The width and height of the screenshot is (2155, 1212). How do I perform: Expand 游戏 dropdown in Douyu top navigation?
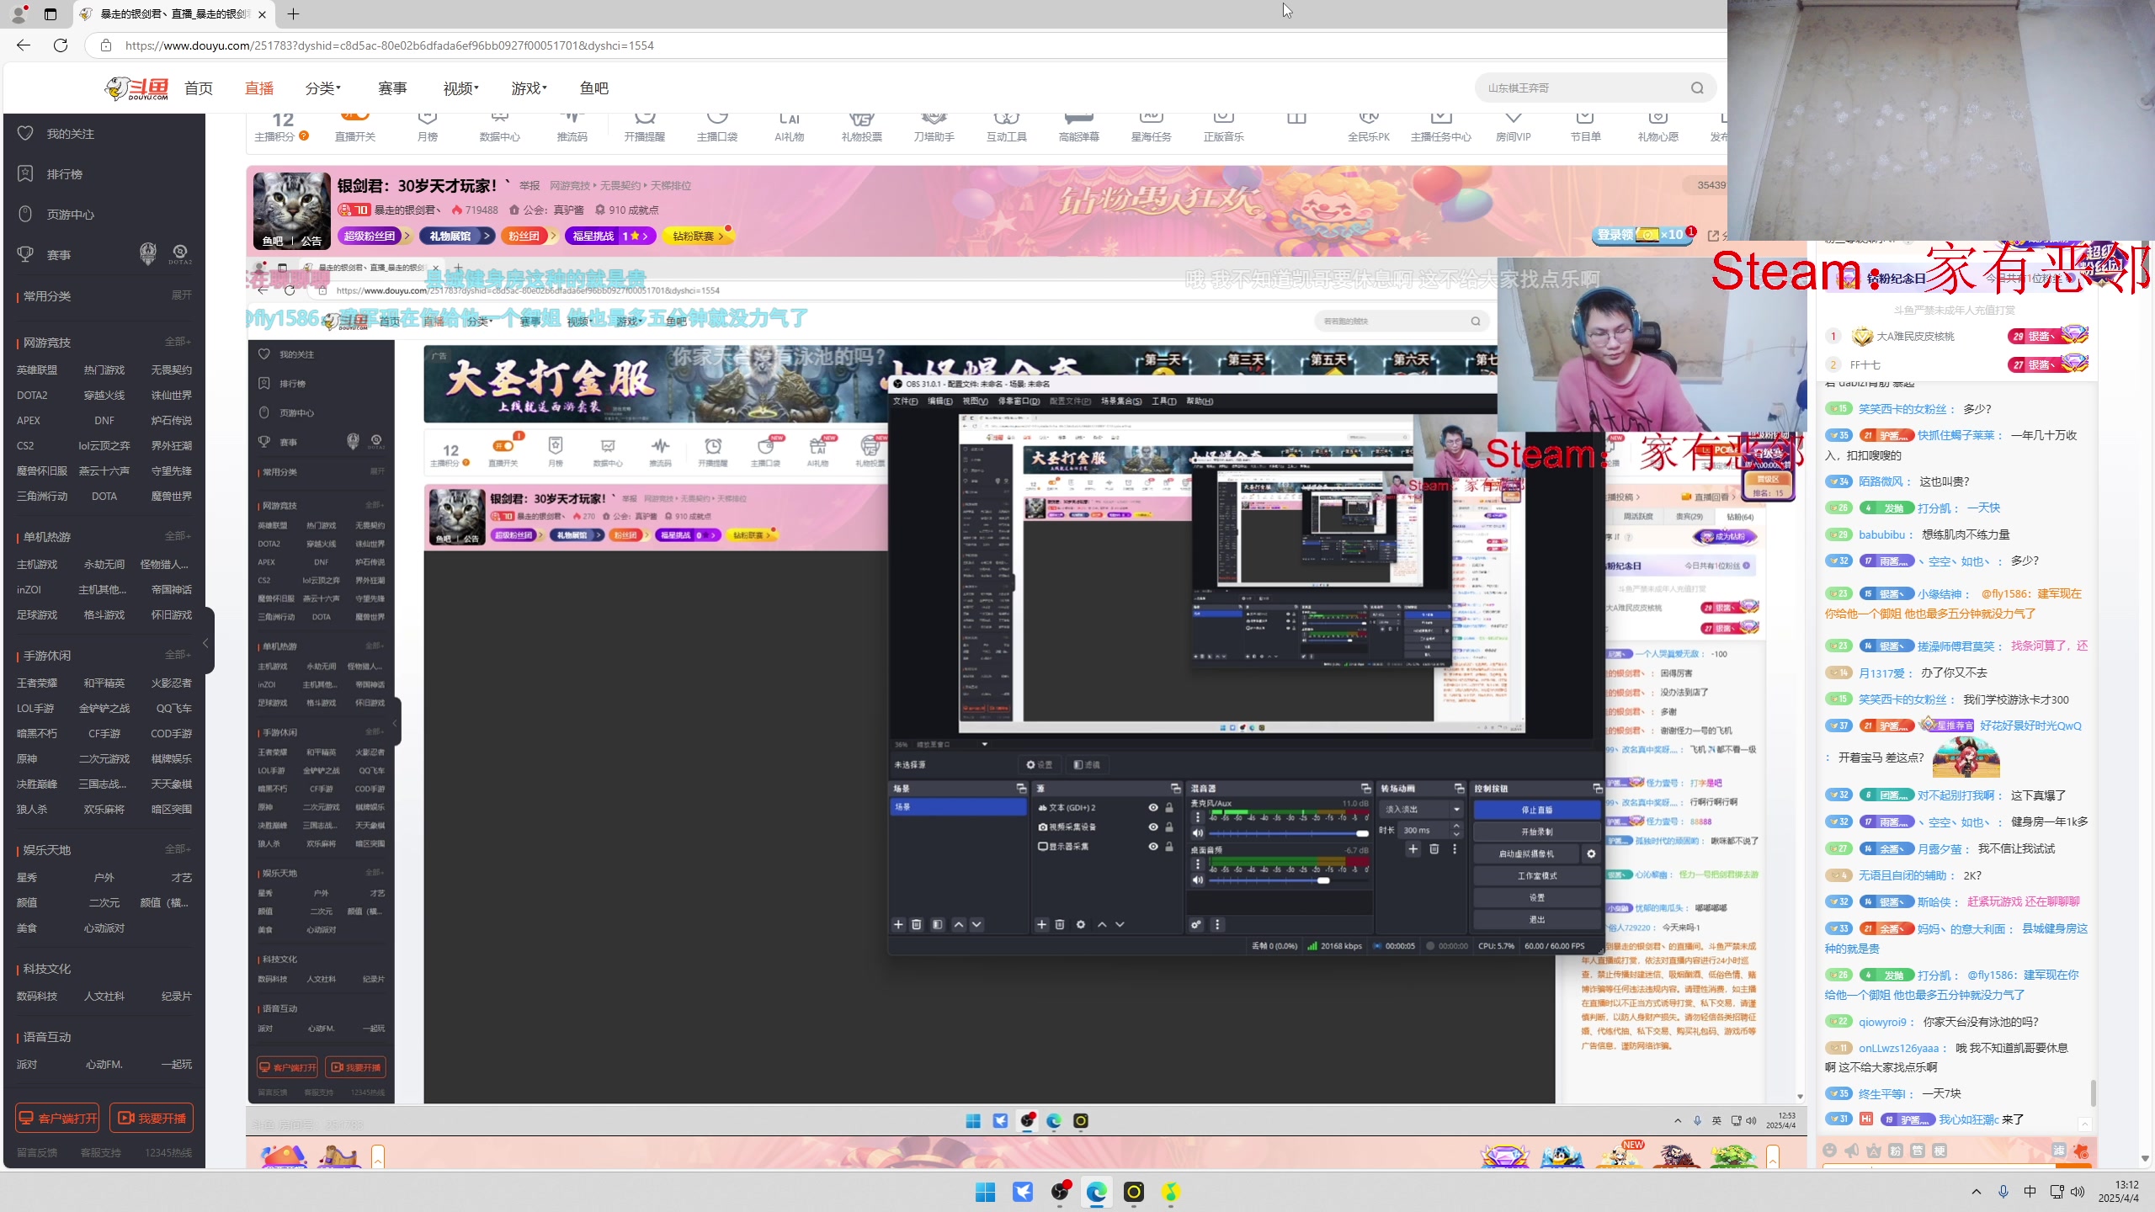529,88
